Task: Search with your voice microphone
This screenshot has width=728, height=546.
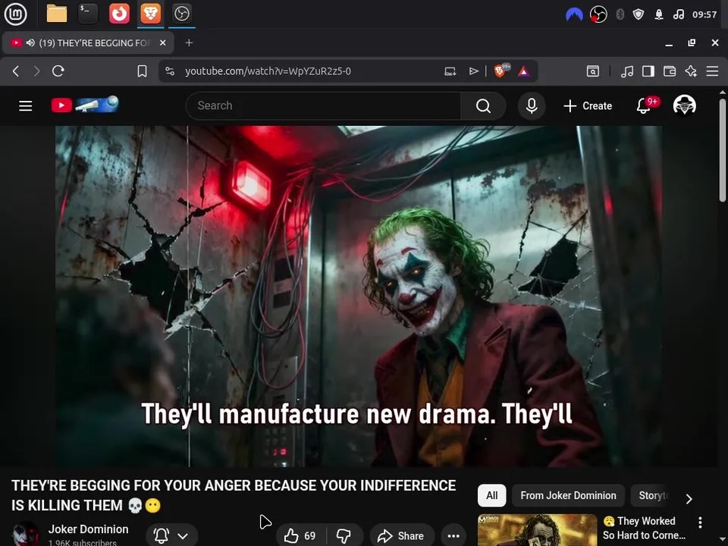Action: [532, 106]
